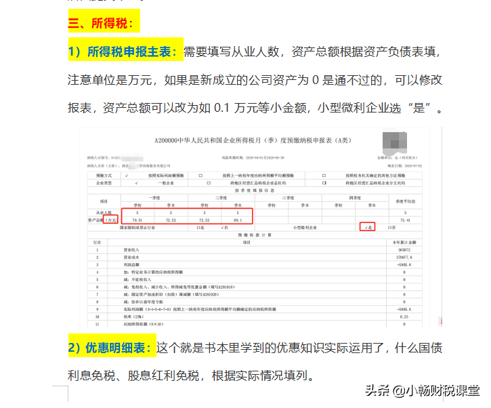Click the '营业成本' row in the table

(255, 258)
